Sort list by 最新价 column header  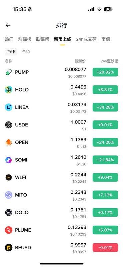(80, 61)
